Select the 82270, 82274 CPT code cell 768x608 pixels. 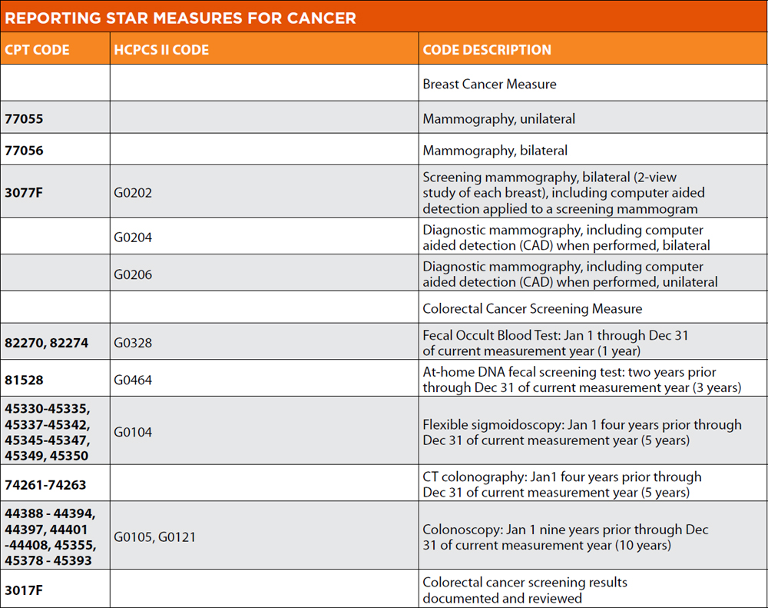(46, 343)
